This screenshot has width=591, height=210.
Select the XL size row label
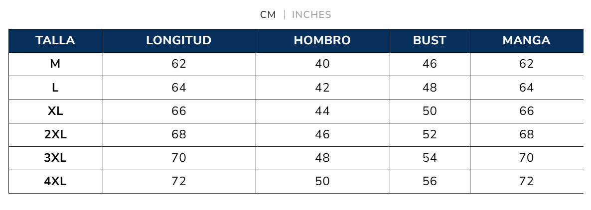[x=55, y=111]
